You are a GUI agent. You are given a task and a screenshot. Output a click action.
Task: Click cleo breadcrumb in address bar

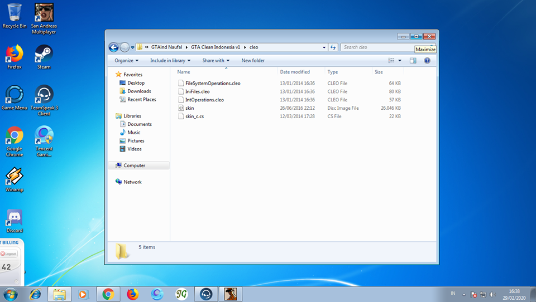coord(253,47)
